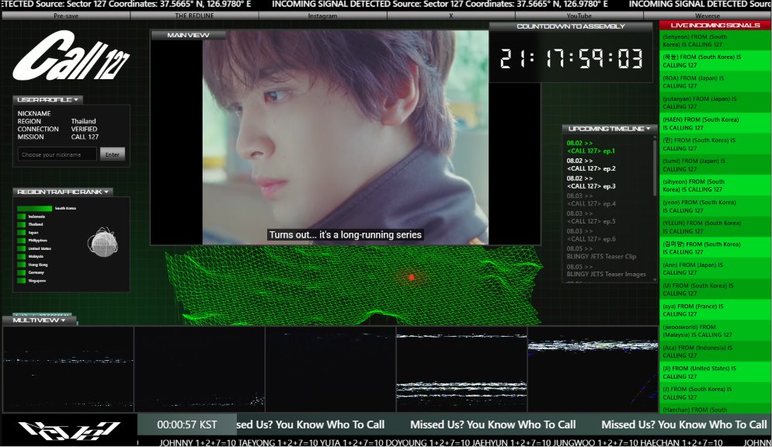Click the red signal dot on the green mesh
Screen dimensions: 772x447
tap(412, 277)
